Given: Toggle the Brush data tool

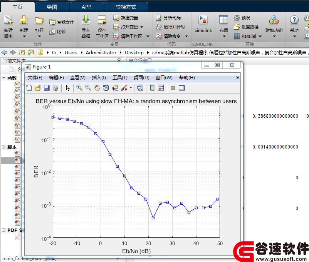Looking at the screenshot, I should [124, 88].
